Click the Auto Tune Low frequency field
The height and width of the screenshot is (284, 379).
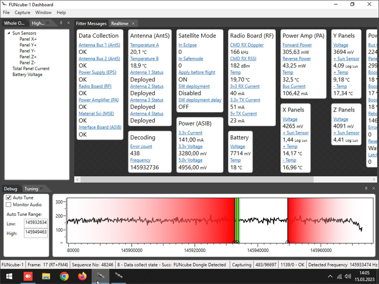pyautogui.click(x=36, y=222)
